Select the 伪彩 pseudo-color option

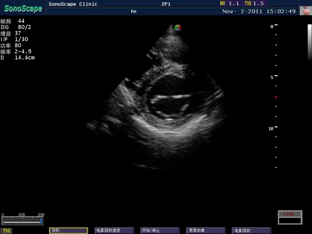68,231
